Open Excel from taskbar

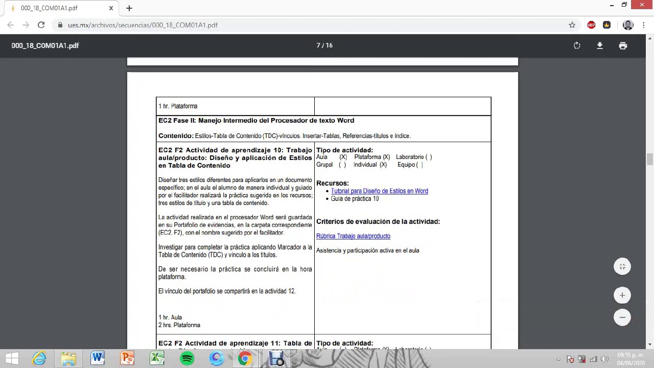157,359
